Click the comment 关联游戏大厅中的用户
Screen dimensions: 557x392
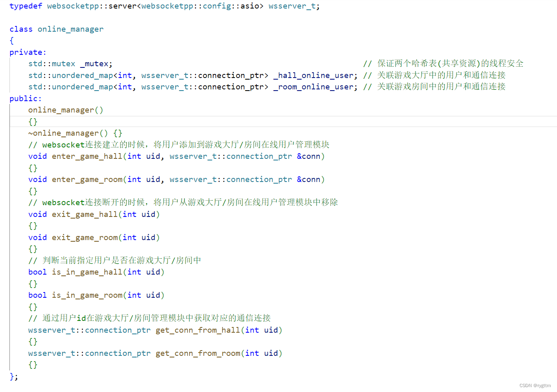(435, 76)
